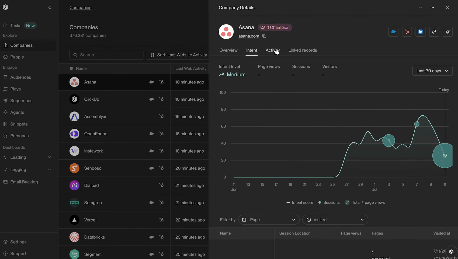
Task: Click the search companies field
Action: pos(106,55)
